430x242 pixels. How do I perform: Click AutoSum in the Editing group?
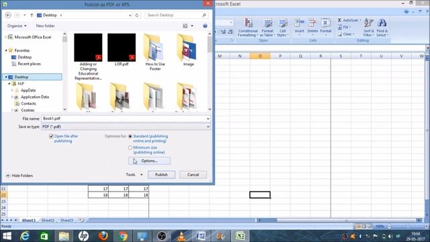point(349,20)
